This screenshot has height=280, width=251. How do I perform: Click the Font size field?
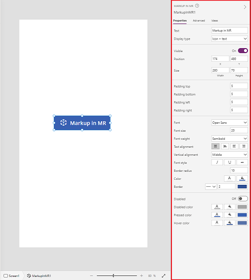[x=239, y=131]
